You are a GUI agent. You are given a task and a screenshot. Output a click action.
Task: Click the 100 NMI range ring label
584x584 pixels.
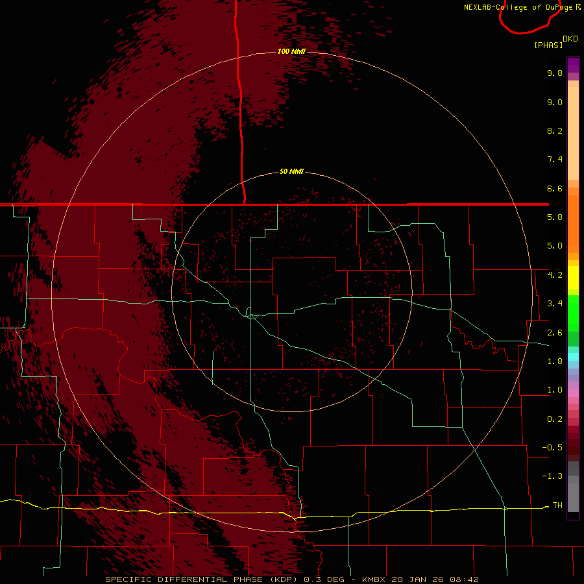click(x=291, y=51)
